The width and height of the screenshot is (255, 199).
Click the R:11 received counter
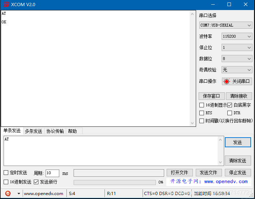tap(111, 194)
